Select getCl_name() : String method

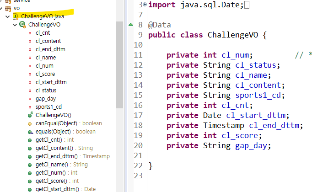62,165
